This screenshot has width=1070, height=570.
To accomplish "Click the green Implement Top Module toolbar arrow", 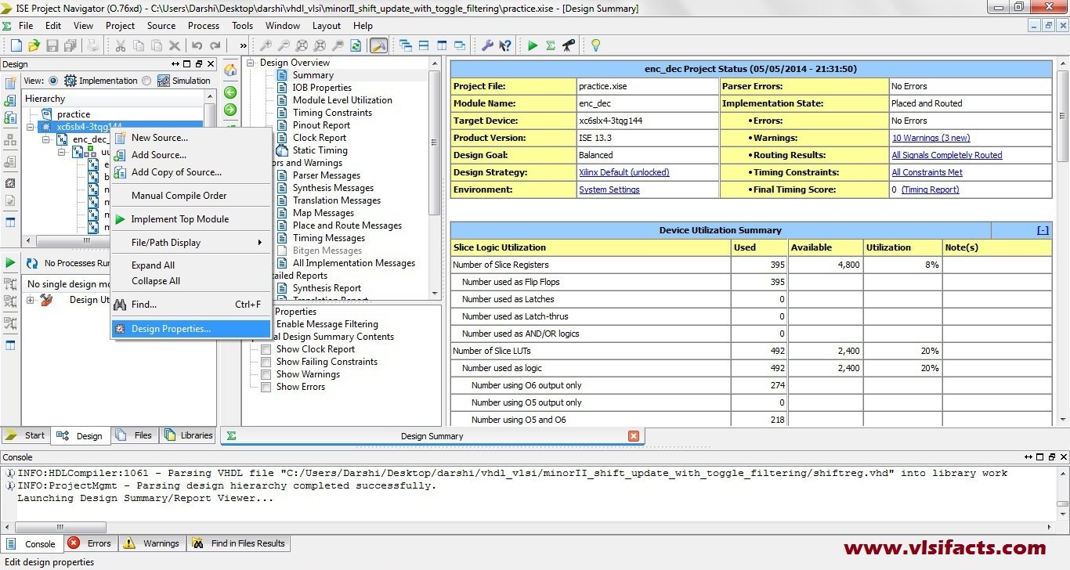I will (x=533, y=45).
